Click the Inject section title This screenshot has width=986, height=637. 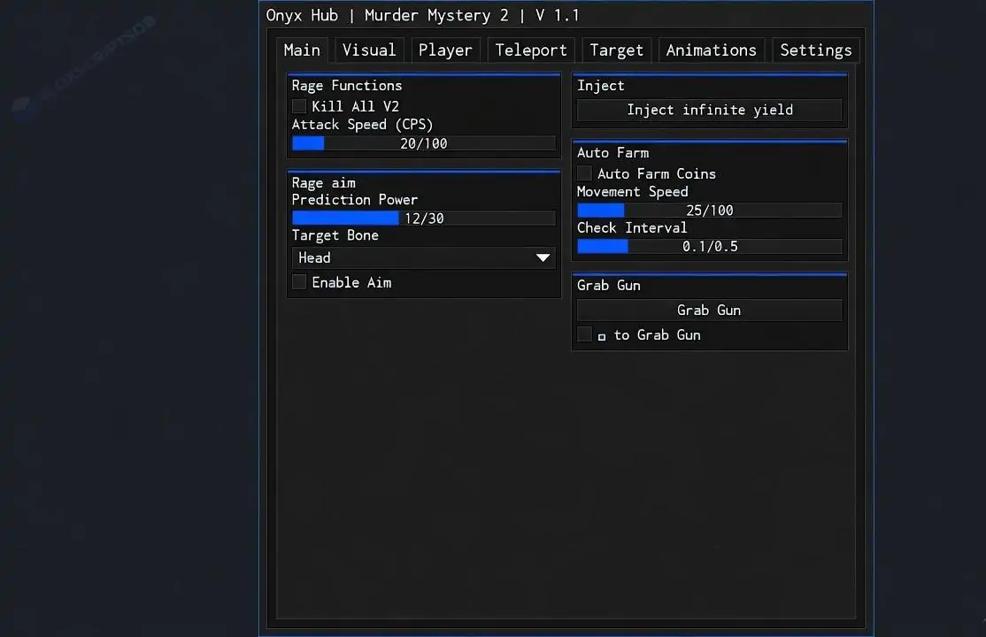pyautogui.click(x=600, y=86)
